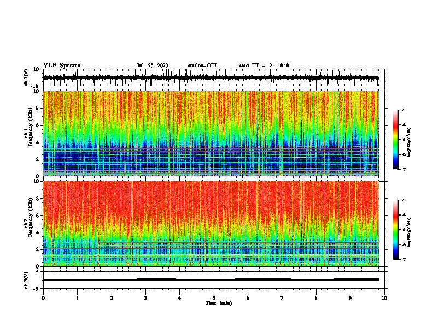Click the time axis tick label "2"
Screen dimensions: 433x334
tap(112, 298)
